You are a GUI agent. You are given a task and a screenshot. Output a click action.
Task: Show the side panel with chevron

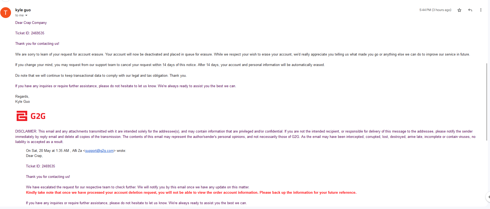(488, 197)
